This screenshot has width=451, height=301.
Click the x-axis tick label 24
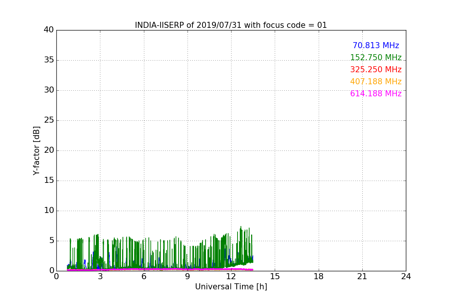point(406,277)
